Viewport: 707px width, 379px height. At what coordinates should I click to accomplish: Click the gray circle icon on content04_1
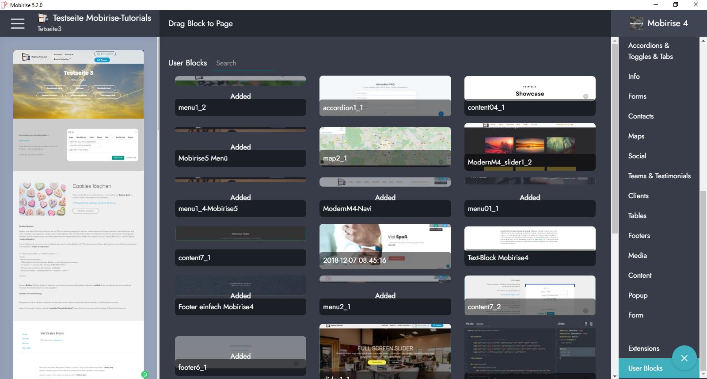click(585, 96)
